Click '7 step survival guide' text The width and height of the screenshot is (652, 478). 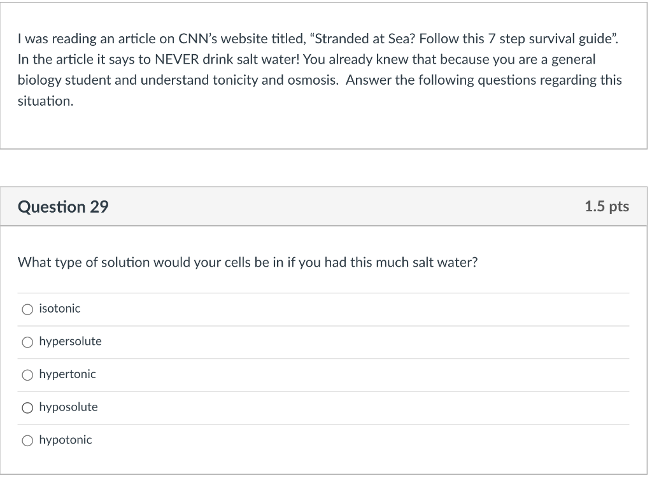coord(551,39)
